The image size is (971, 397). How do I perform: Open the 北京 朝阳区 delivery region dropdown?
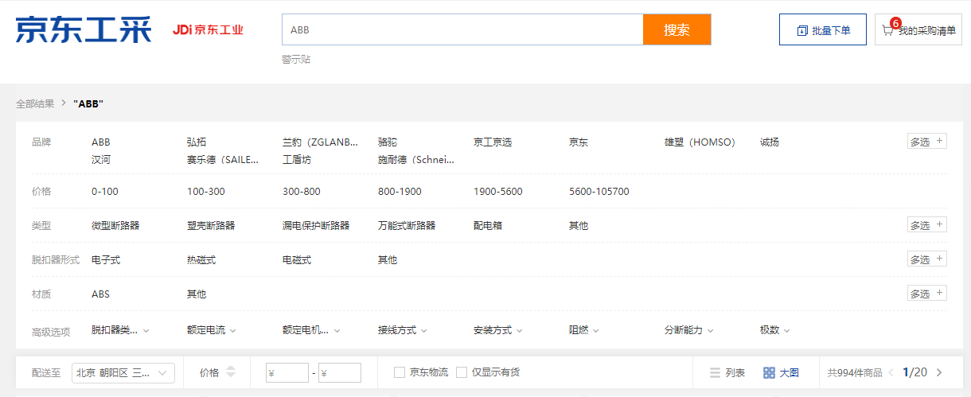pos(123,372)
